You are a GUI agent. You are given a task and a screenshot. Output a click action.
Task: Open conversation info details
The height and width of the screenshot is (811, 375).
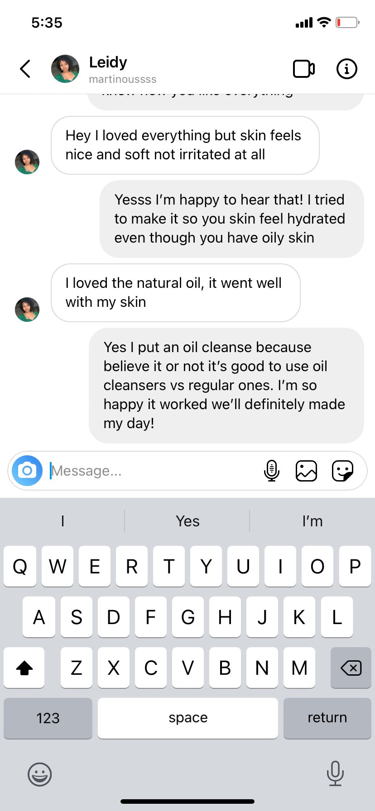pos(347,69)
